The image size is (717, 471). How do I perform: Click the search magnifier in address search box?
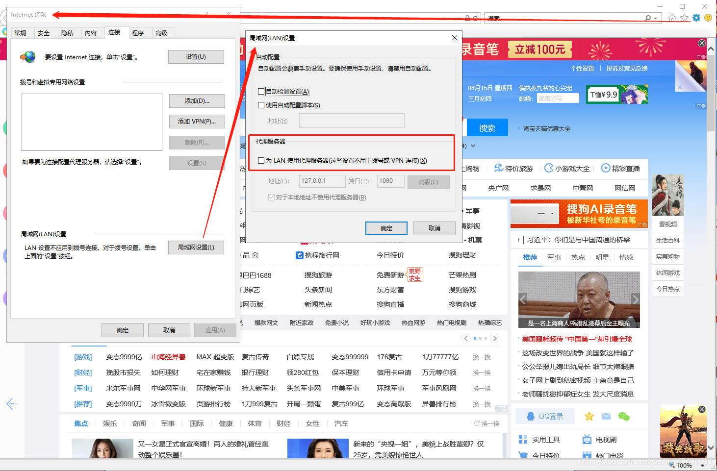pyautogui.click(x=648, y=18)
